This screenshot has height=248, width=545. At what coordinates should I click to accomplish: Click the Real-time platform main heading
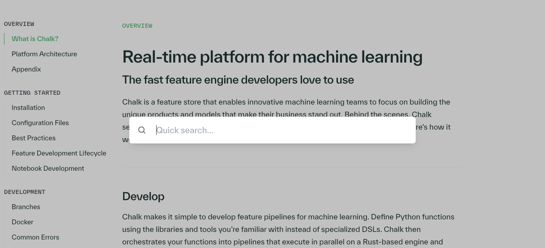pos(272,57)
